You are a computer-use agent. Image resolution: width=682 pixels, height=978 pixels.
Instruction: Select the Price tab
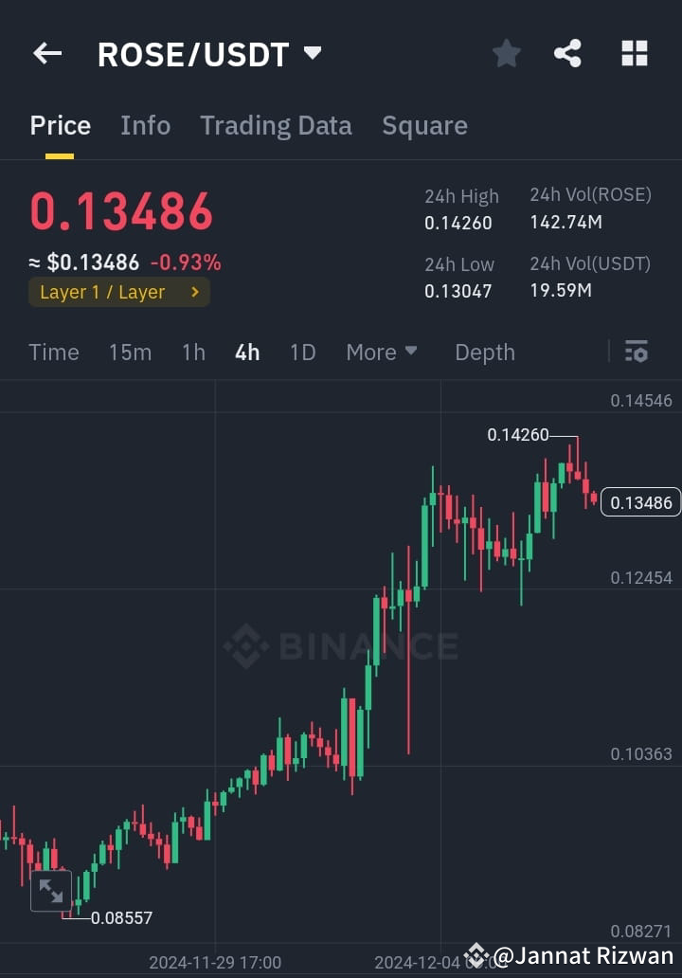60,125
